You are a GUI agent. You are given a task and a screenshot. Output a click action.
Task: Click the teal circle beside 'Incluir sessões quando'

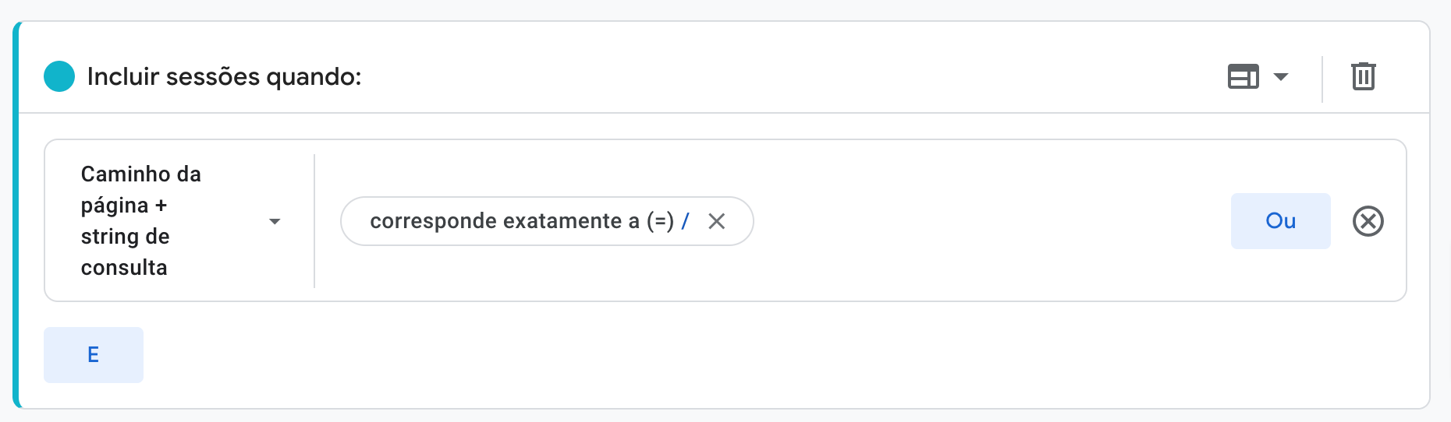click(x=59, y=76)
